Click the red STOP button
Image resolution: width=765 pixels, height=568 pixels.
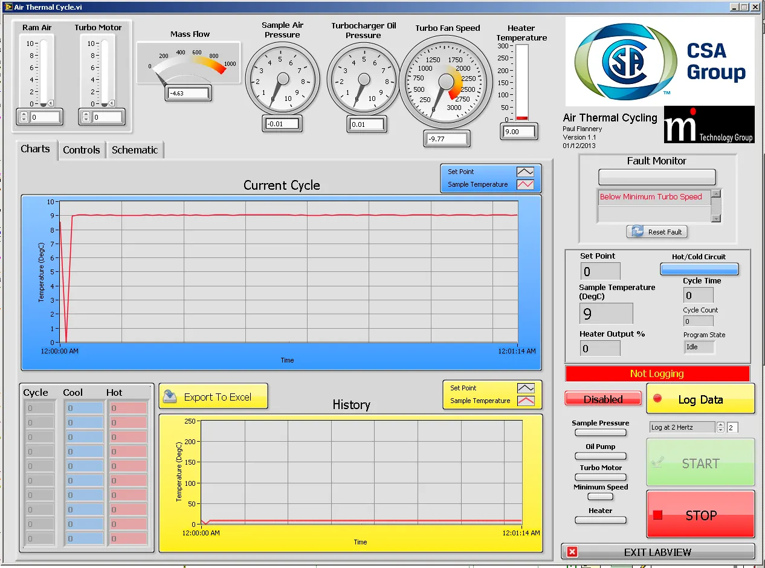(700, 515)
